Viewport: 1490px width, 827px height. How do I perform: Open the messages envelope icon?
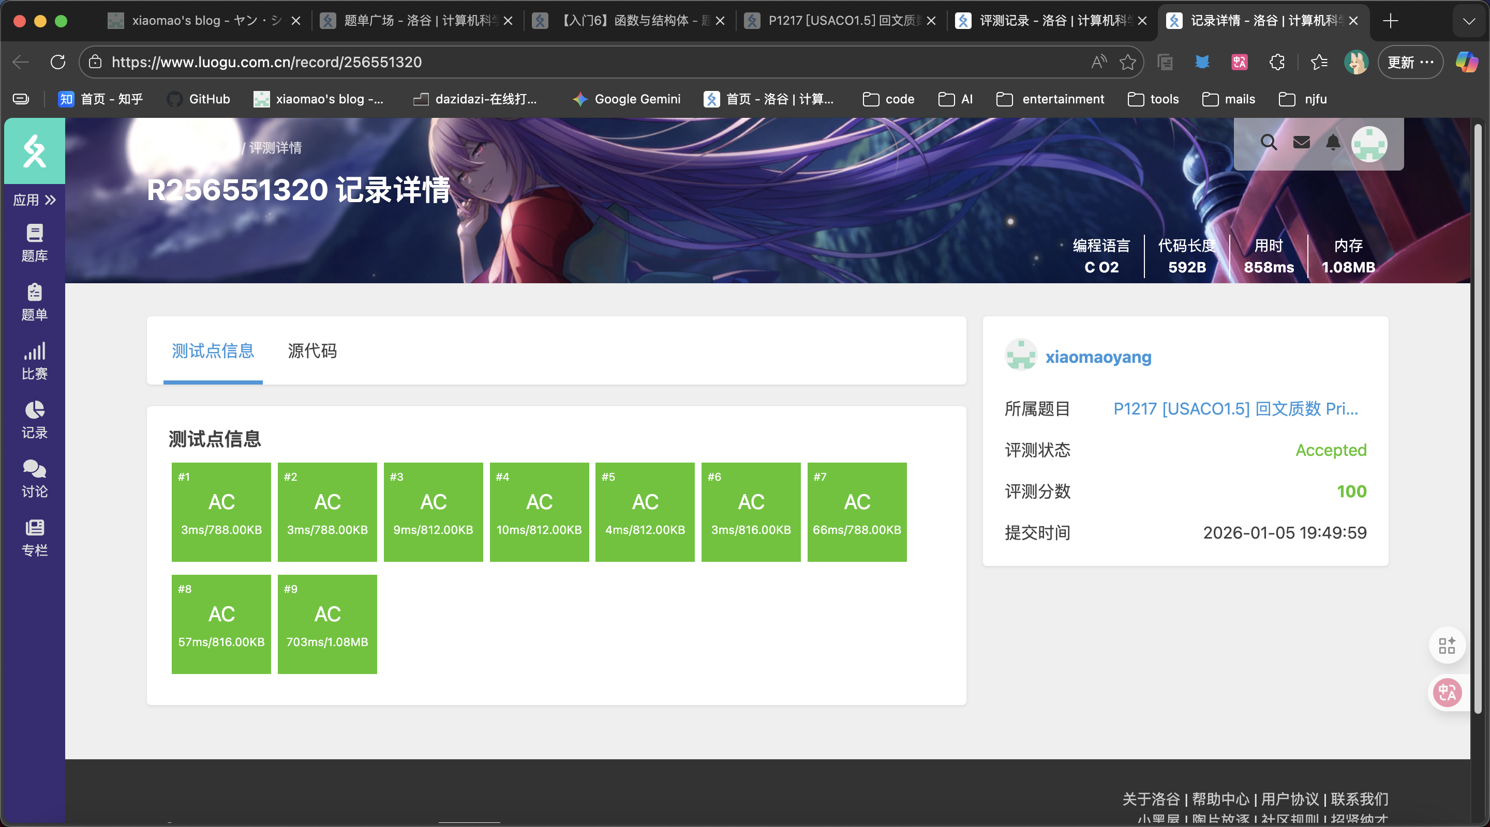[1302, 142]
